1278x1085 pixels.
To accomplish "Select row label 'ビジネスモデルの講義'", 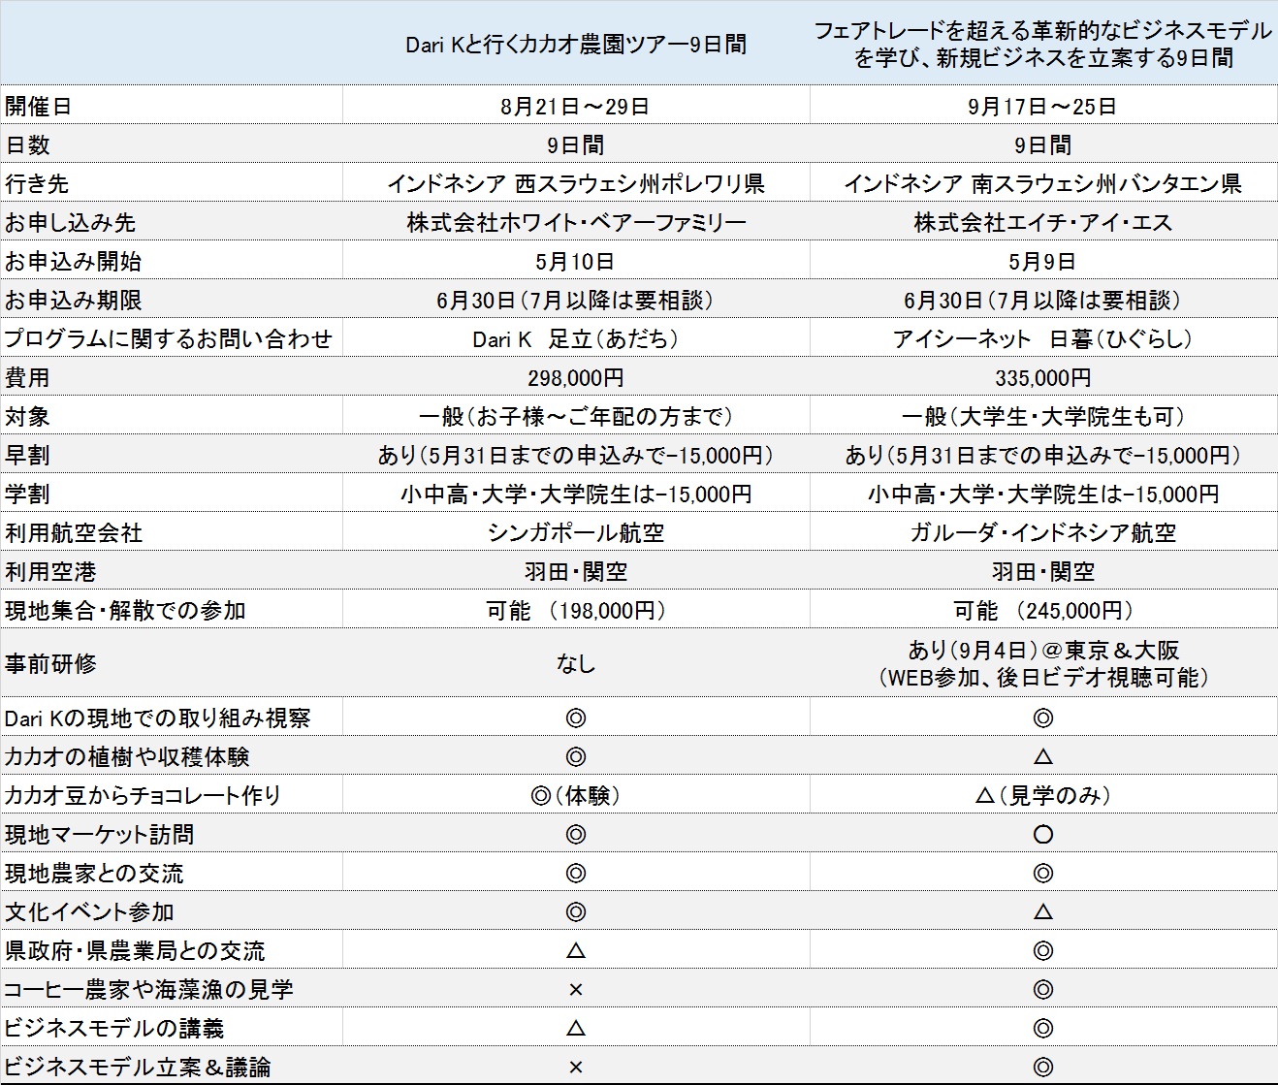I will pyautogui.click(x=114, y=1029).
